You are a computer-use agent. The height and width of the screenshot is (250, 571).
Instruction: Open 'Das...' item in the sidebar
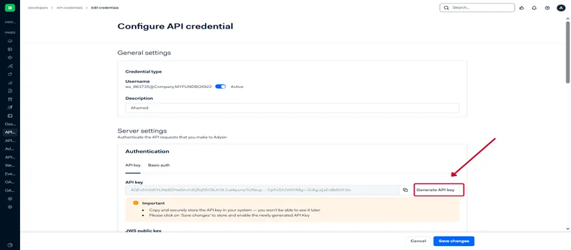pos(10,124)
